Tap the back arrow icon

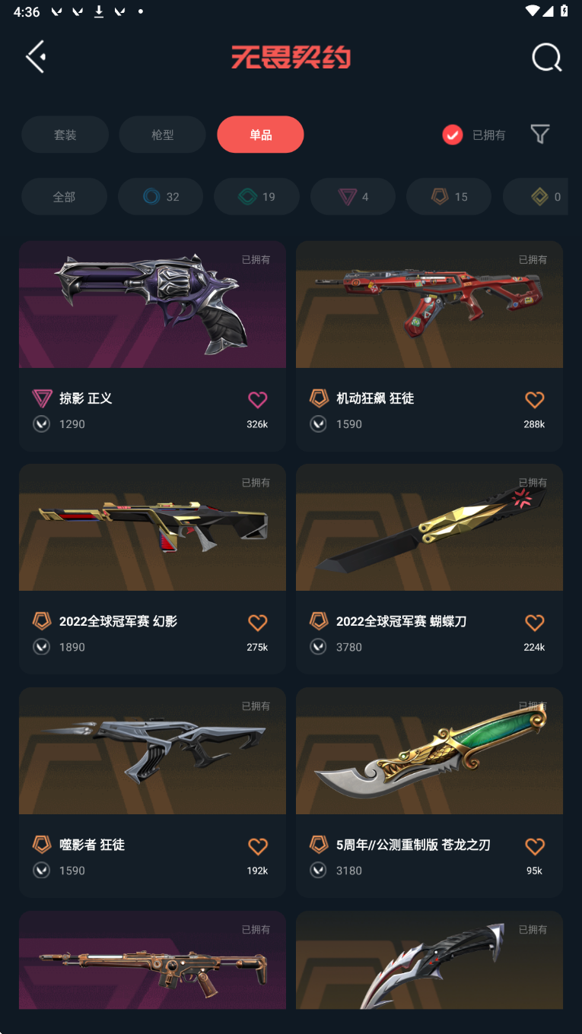(x=36, y=57)
